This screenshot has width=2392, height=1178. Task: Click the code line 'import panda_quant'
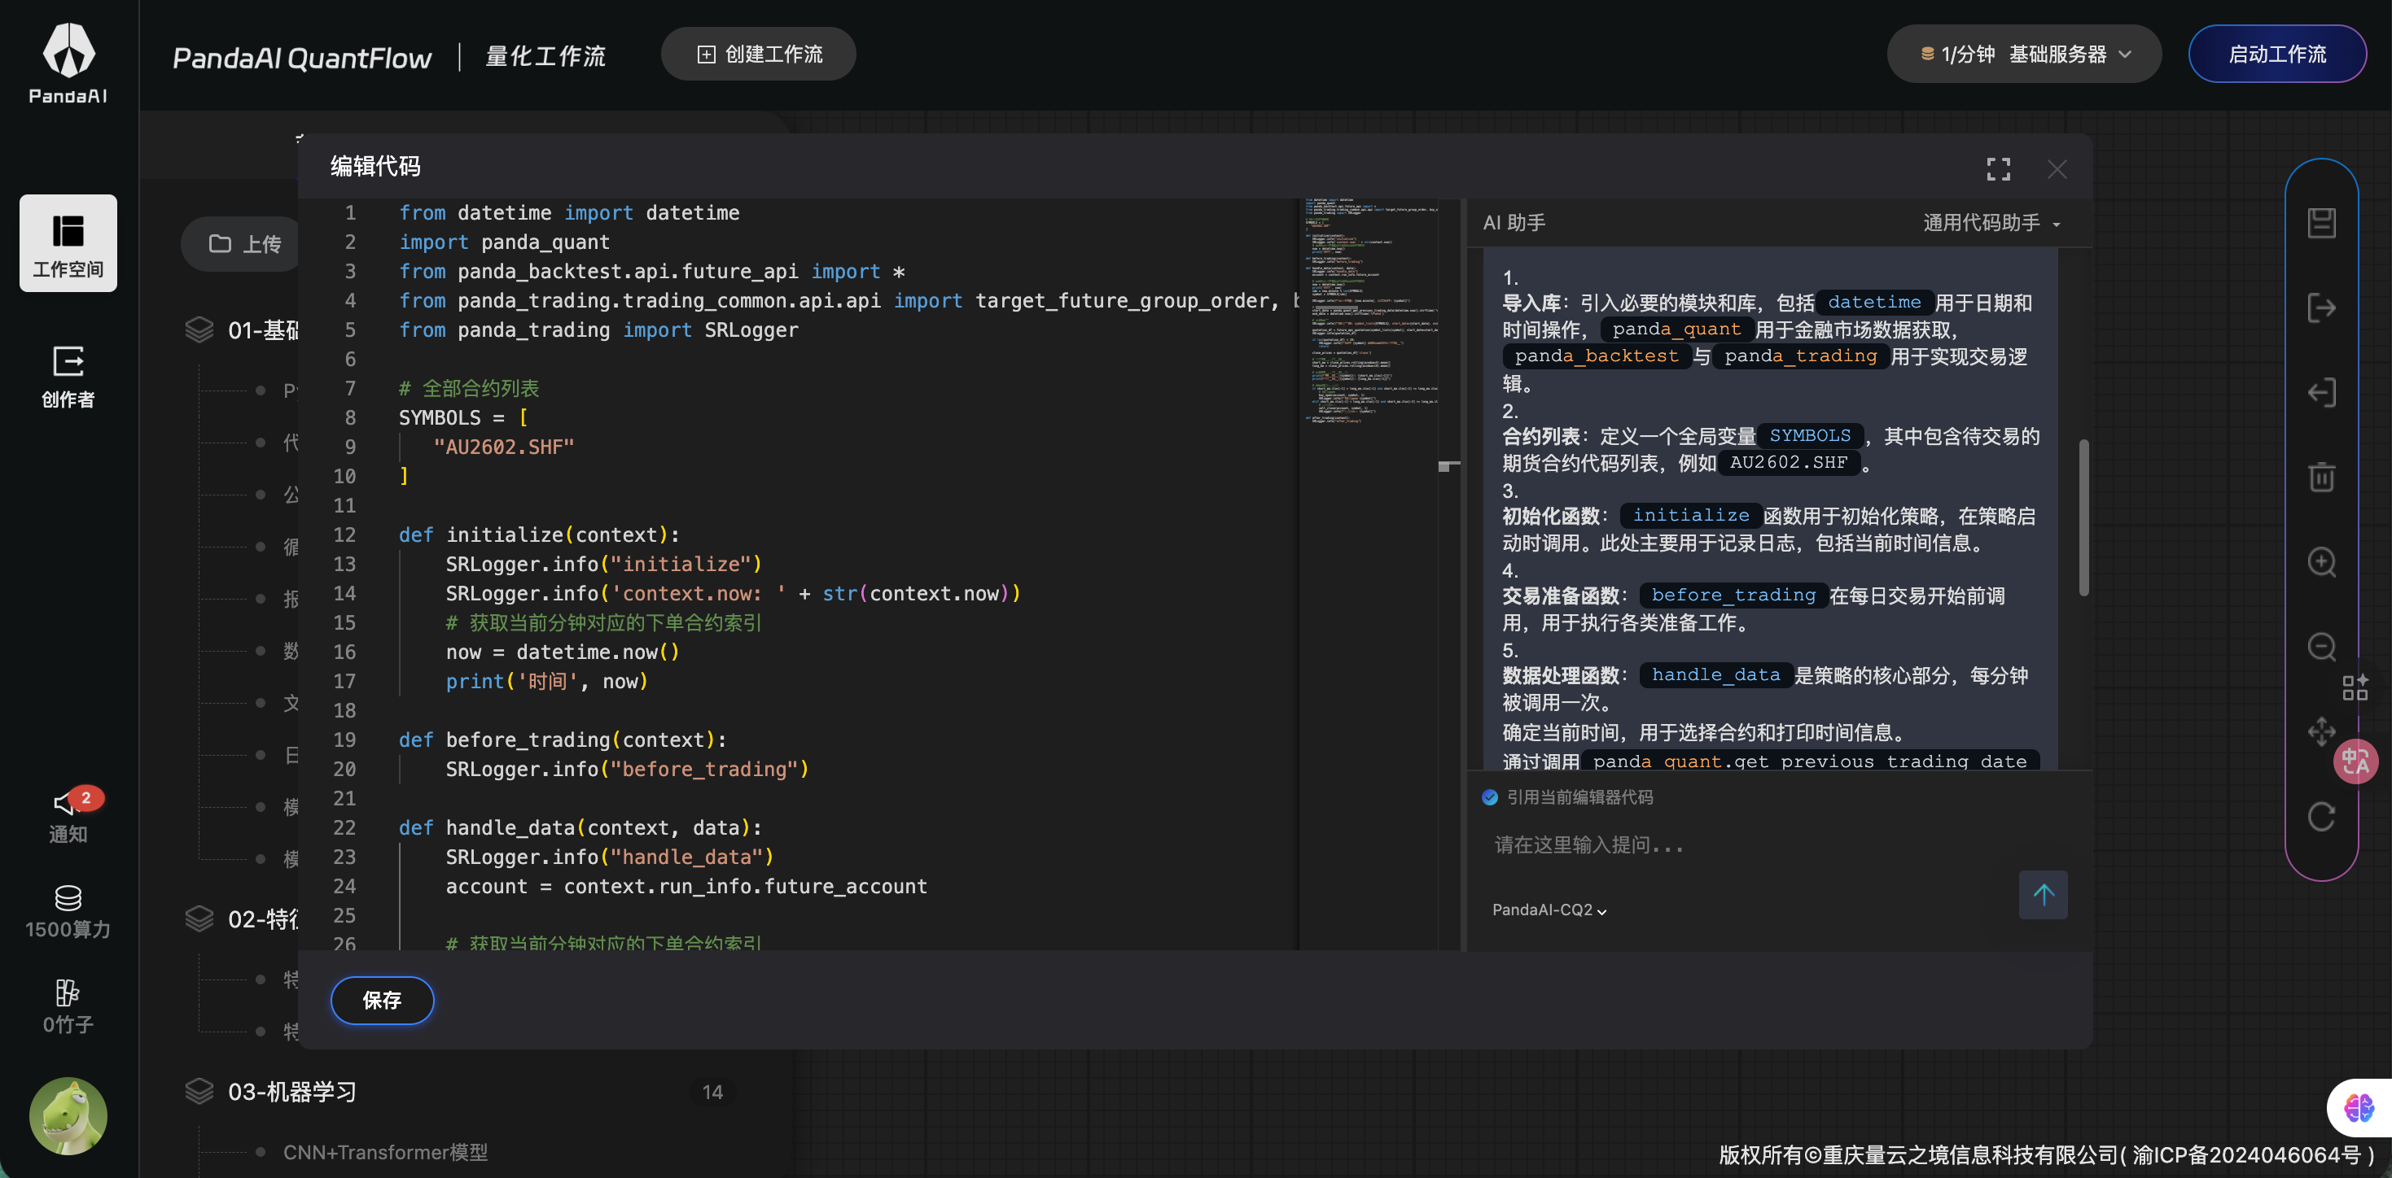pyautogui.click(x=504, y=242)
